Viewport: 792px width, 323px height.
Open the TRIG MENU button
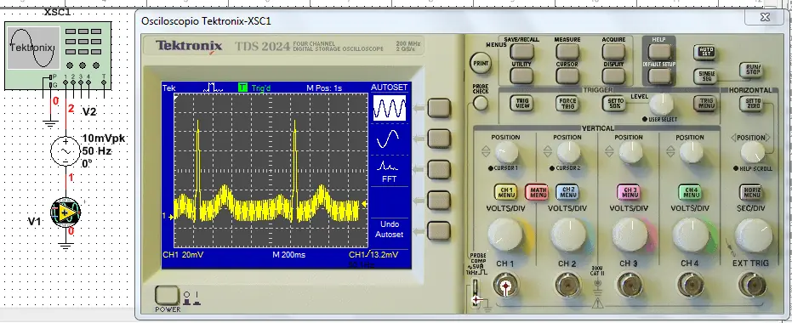click(x=705, y=103)
